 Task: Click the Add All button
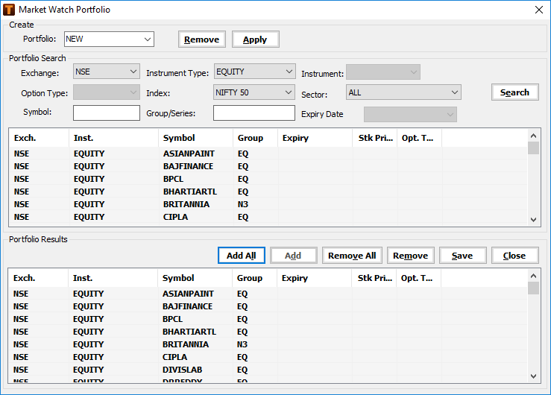tap(242, 255)
